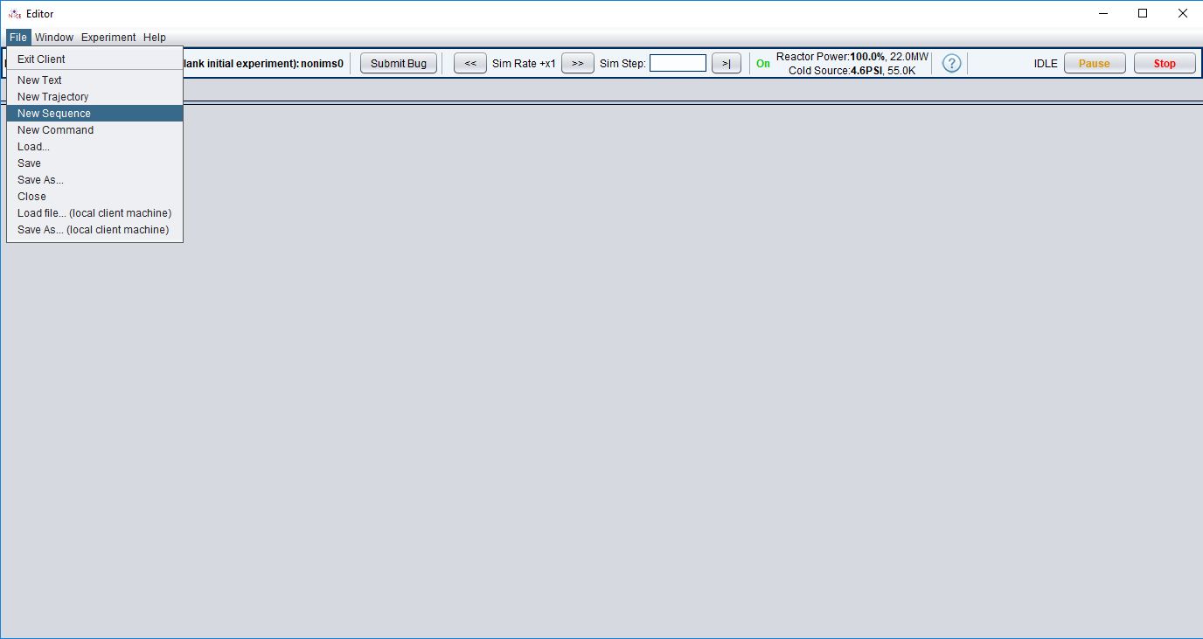The height and width of the screenshot is (639, 1203).
Task: Choose Save As... (local client machine)
Action: (94, 230)
